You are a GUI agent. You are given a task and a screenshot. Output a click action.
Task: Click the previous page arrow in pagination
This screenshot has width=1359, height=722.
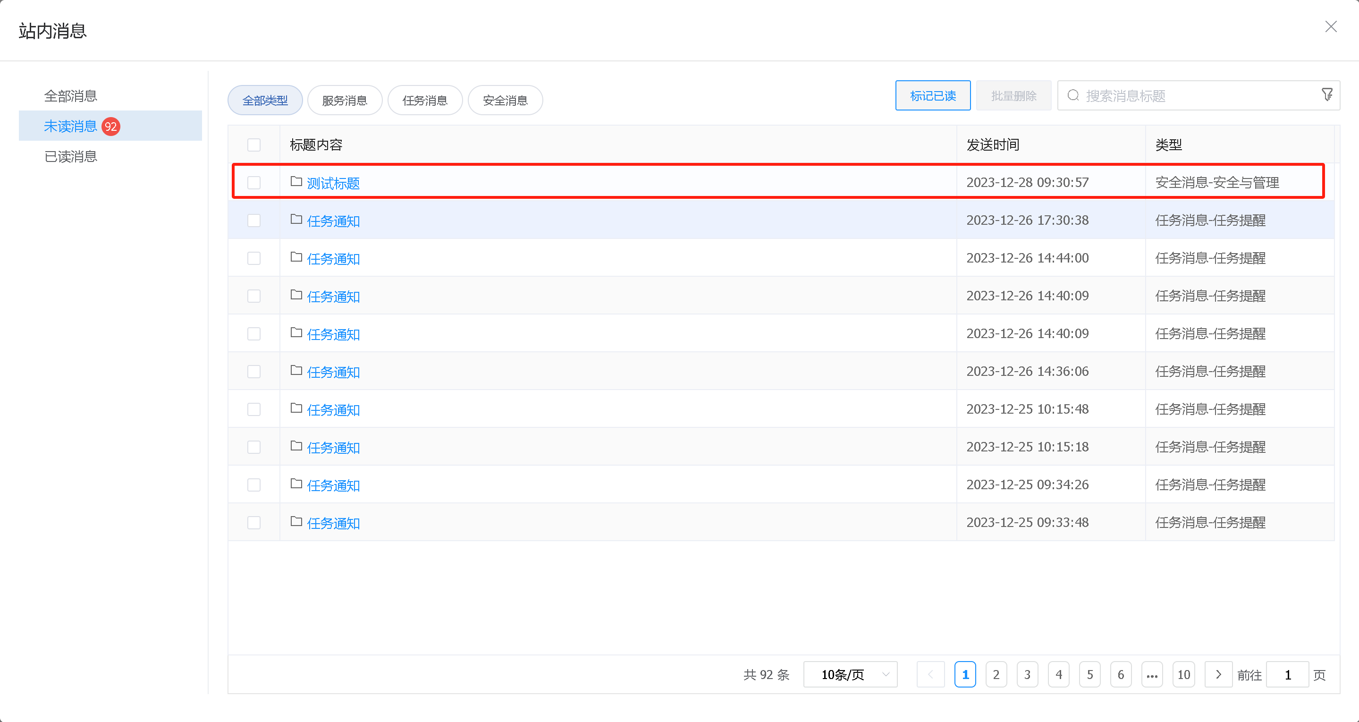click(x=930, y=674)
